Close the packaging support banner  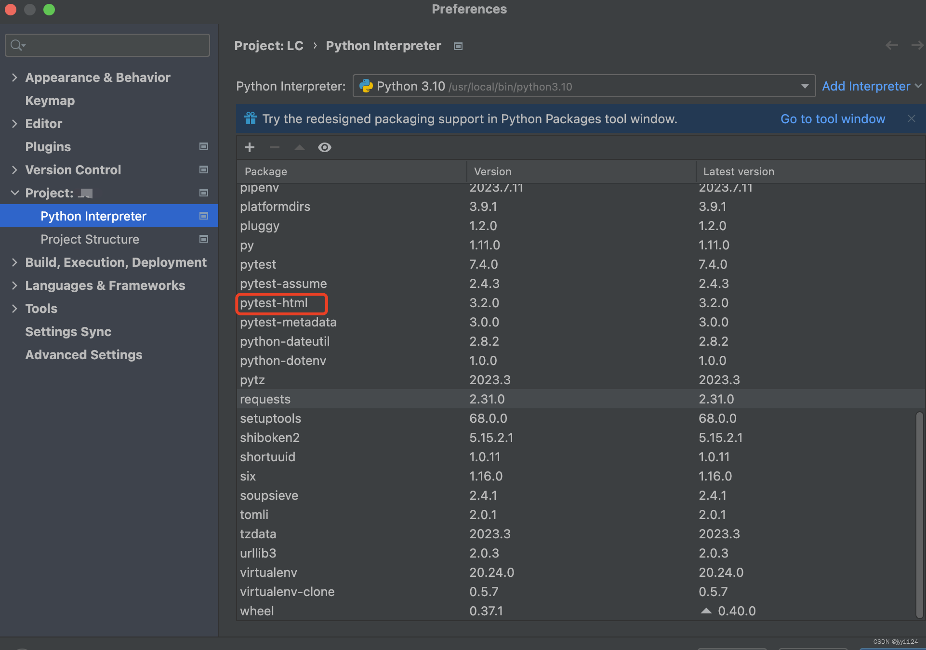tap(911, 118)
